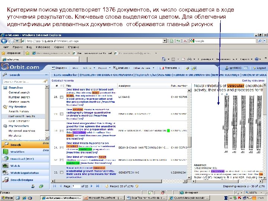
Task: Click the page number input field
Action: 76,186
